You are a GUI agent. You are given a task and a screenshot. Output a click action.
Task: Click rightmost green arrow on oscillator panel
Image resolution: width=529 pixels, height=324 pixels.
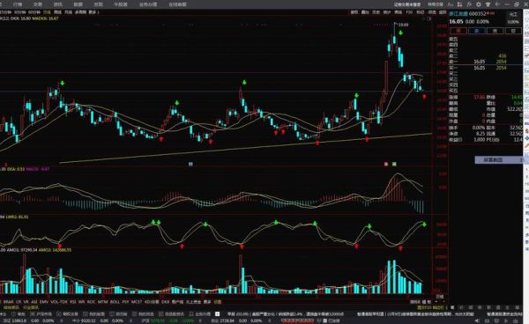(x=424, y=224)
